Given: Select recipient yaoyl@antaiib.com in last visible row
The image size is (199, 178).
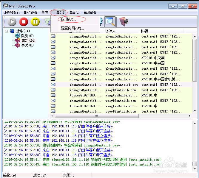Looking at the screenshot, I should [x=121, y=111].
